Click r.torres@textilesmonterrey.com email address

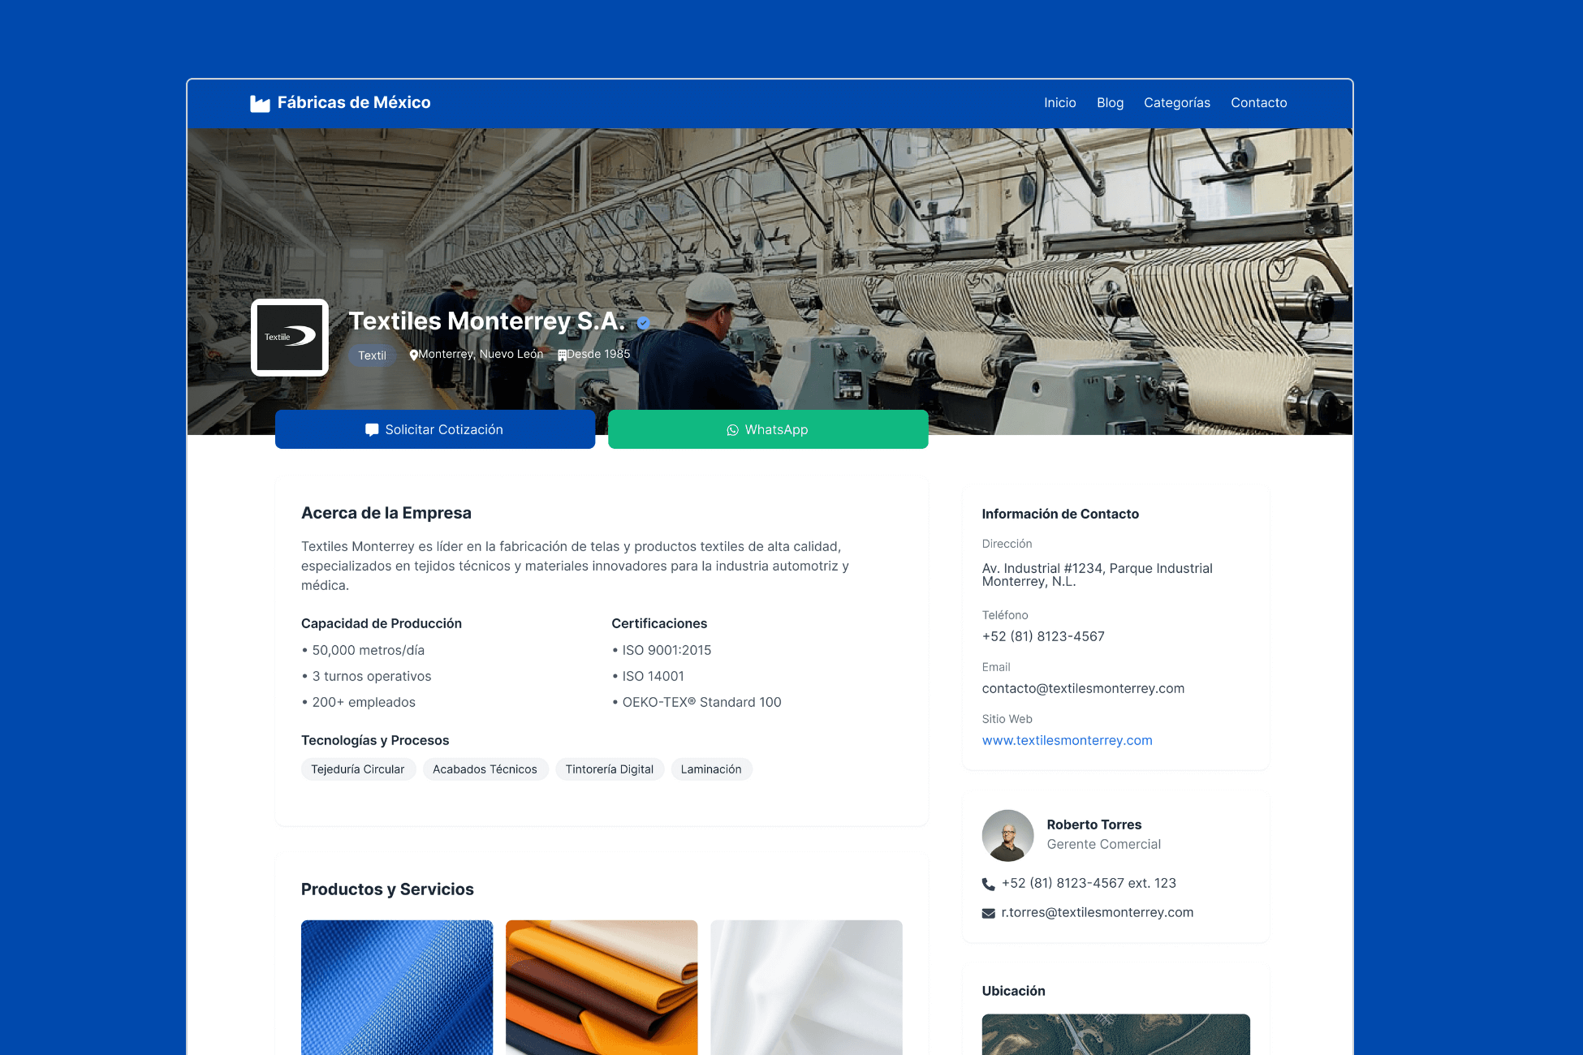tap(1097, 912)
